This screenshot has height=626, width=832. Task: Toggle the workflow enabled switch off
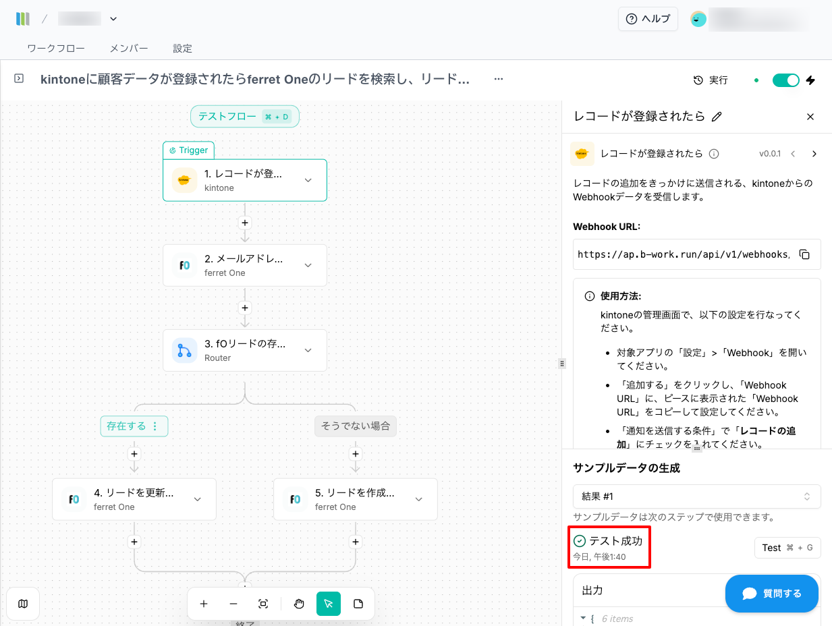tap(785, 80)
